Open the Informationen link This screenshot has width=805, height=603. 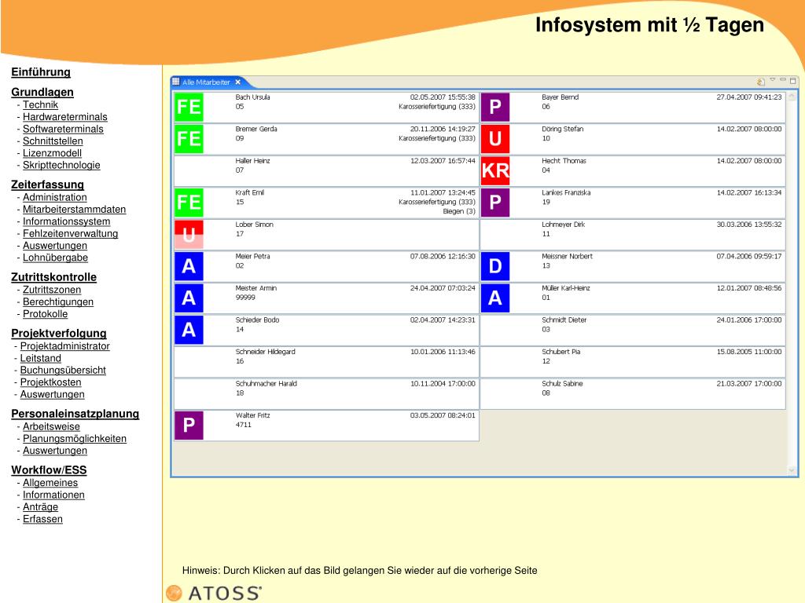54,495
